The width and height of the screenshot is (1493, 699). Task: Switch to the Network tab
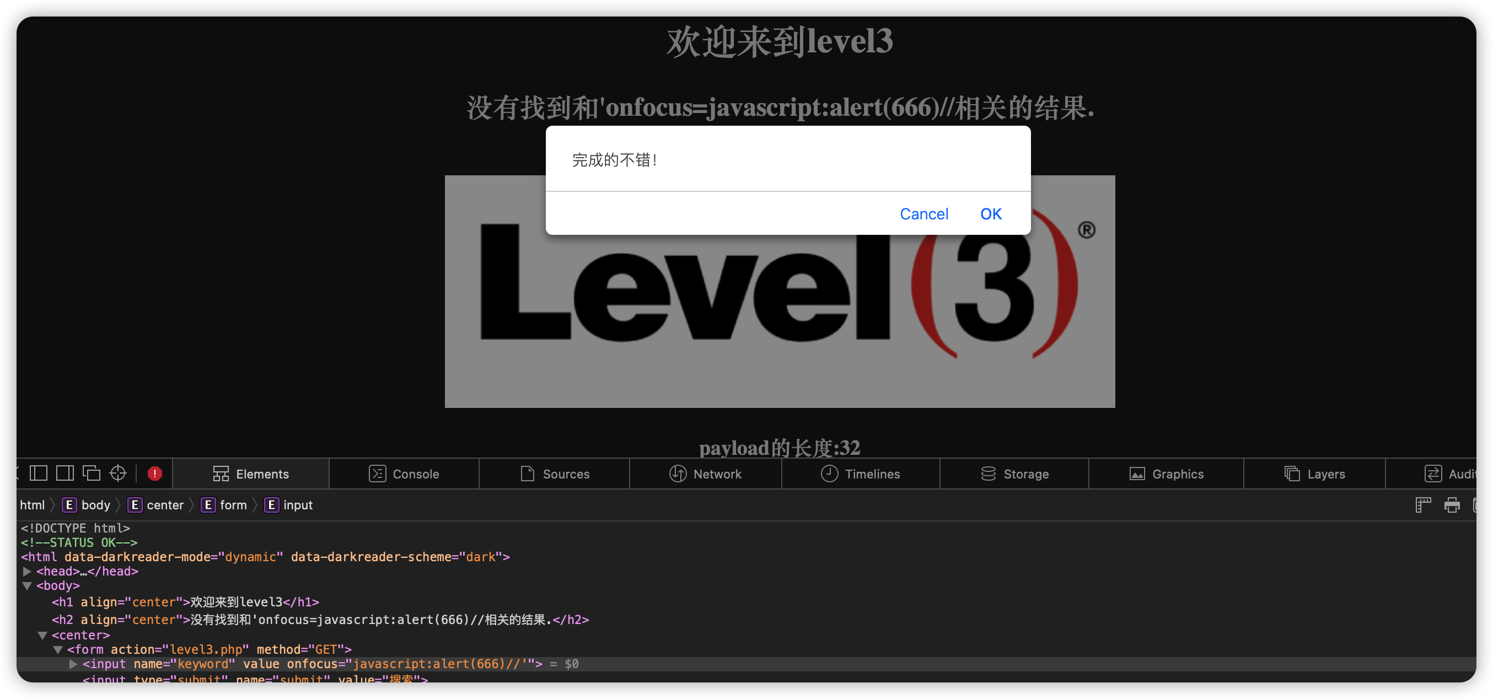point(705,474)
